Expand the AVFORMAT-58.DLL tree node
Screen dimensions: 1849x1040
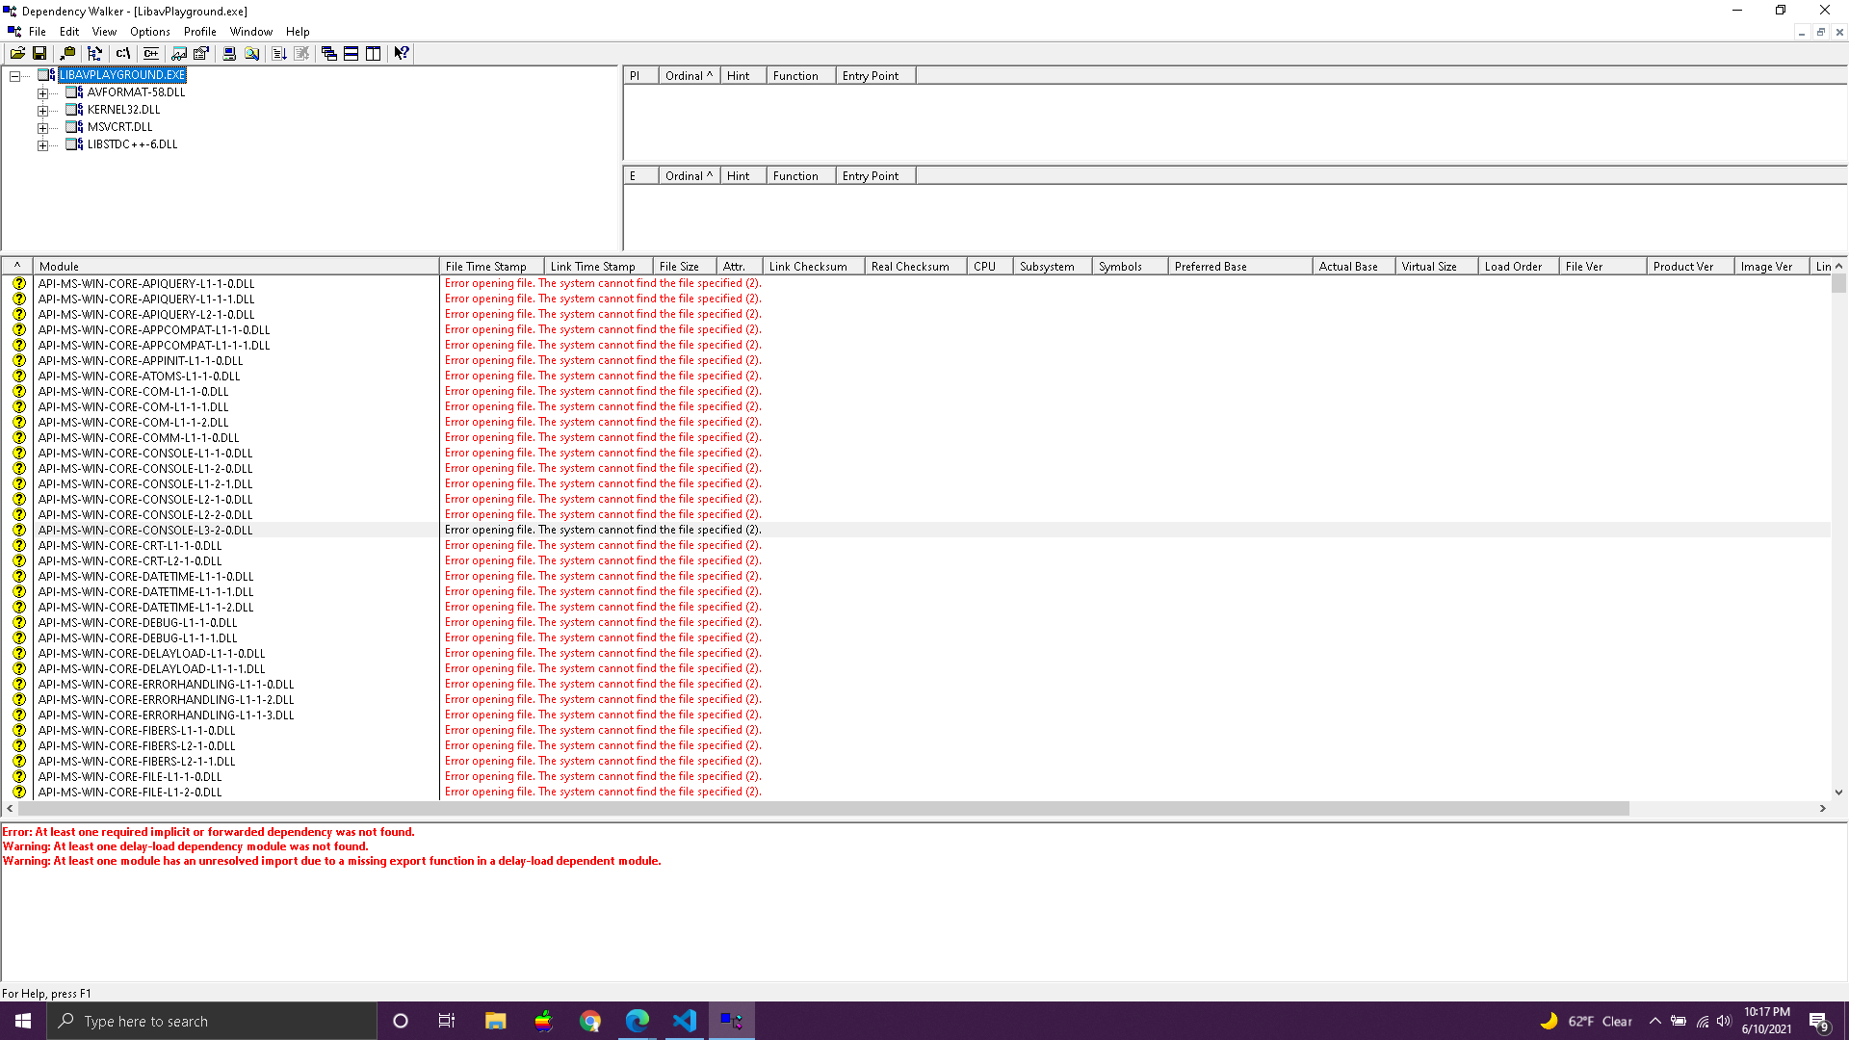pyautogui.click(x=42, y=93)
